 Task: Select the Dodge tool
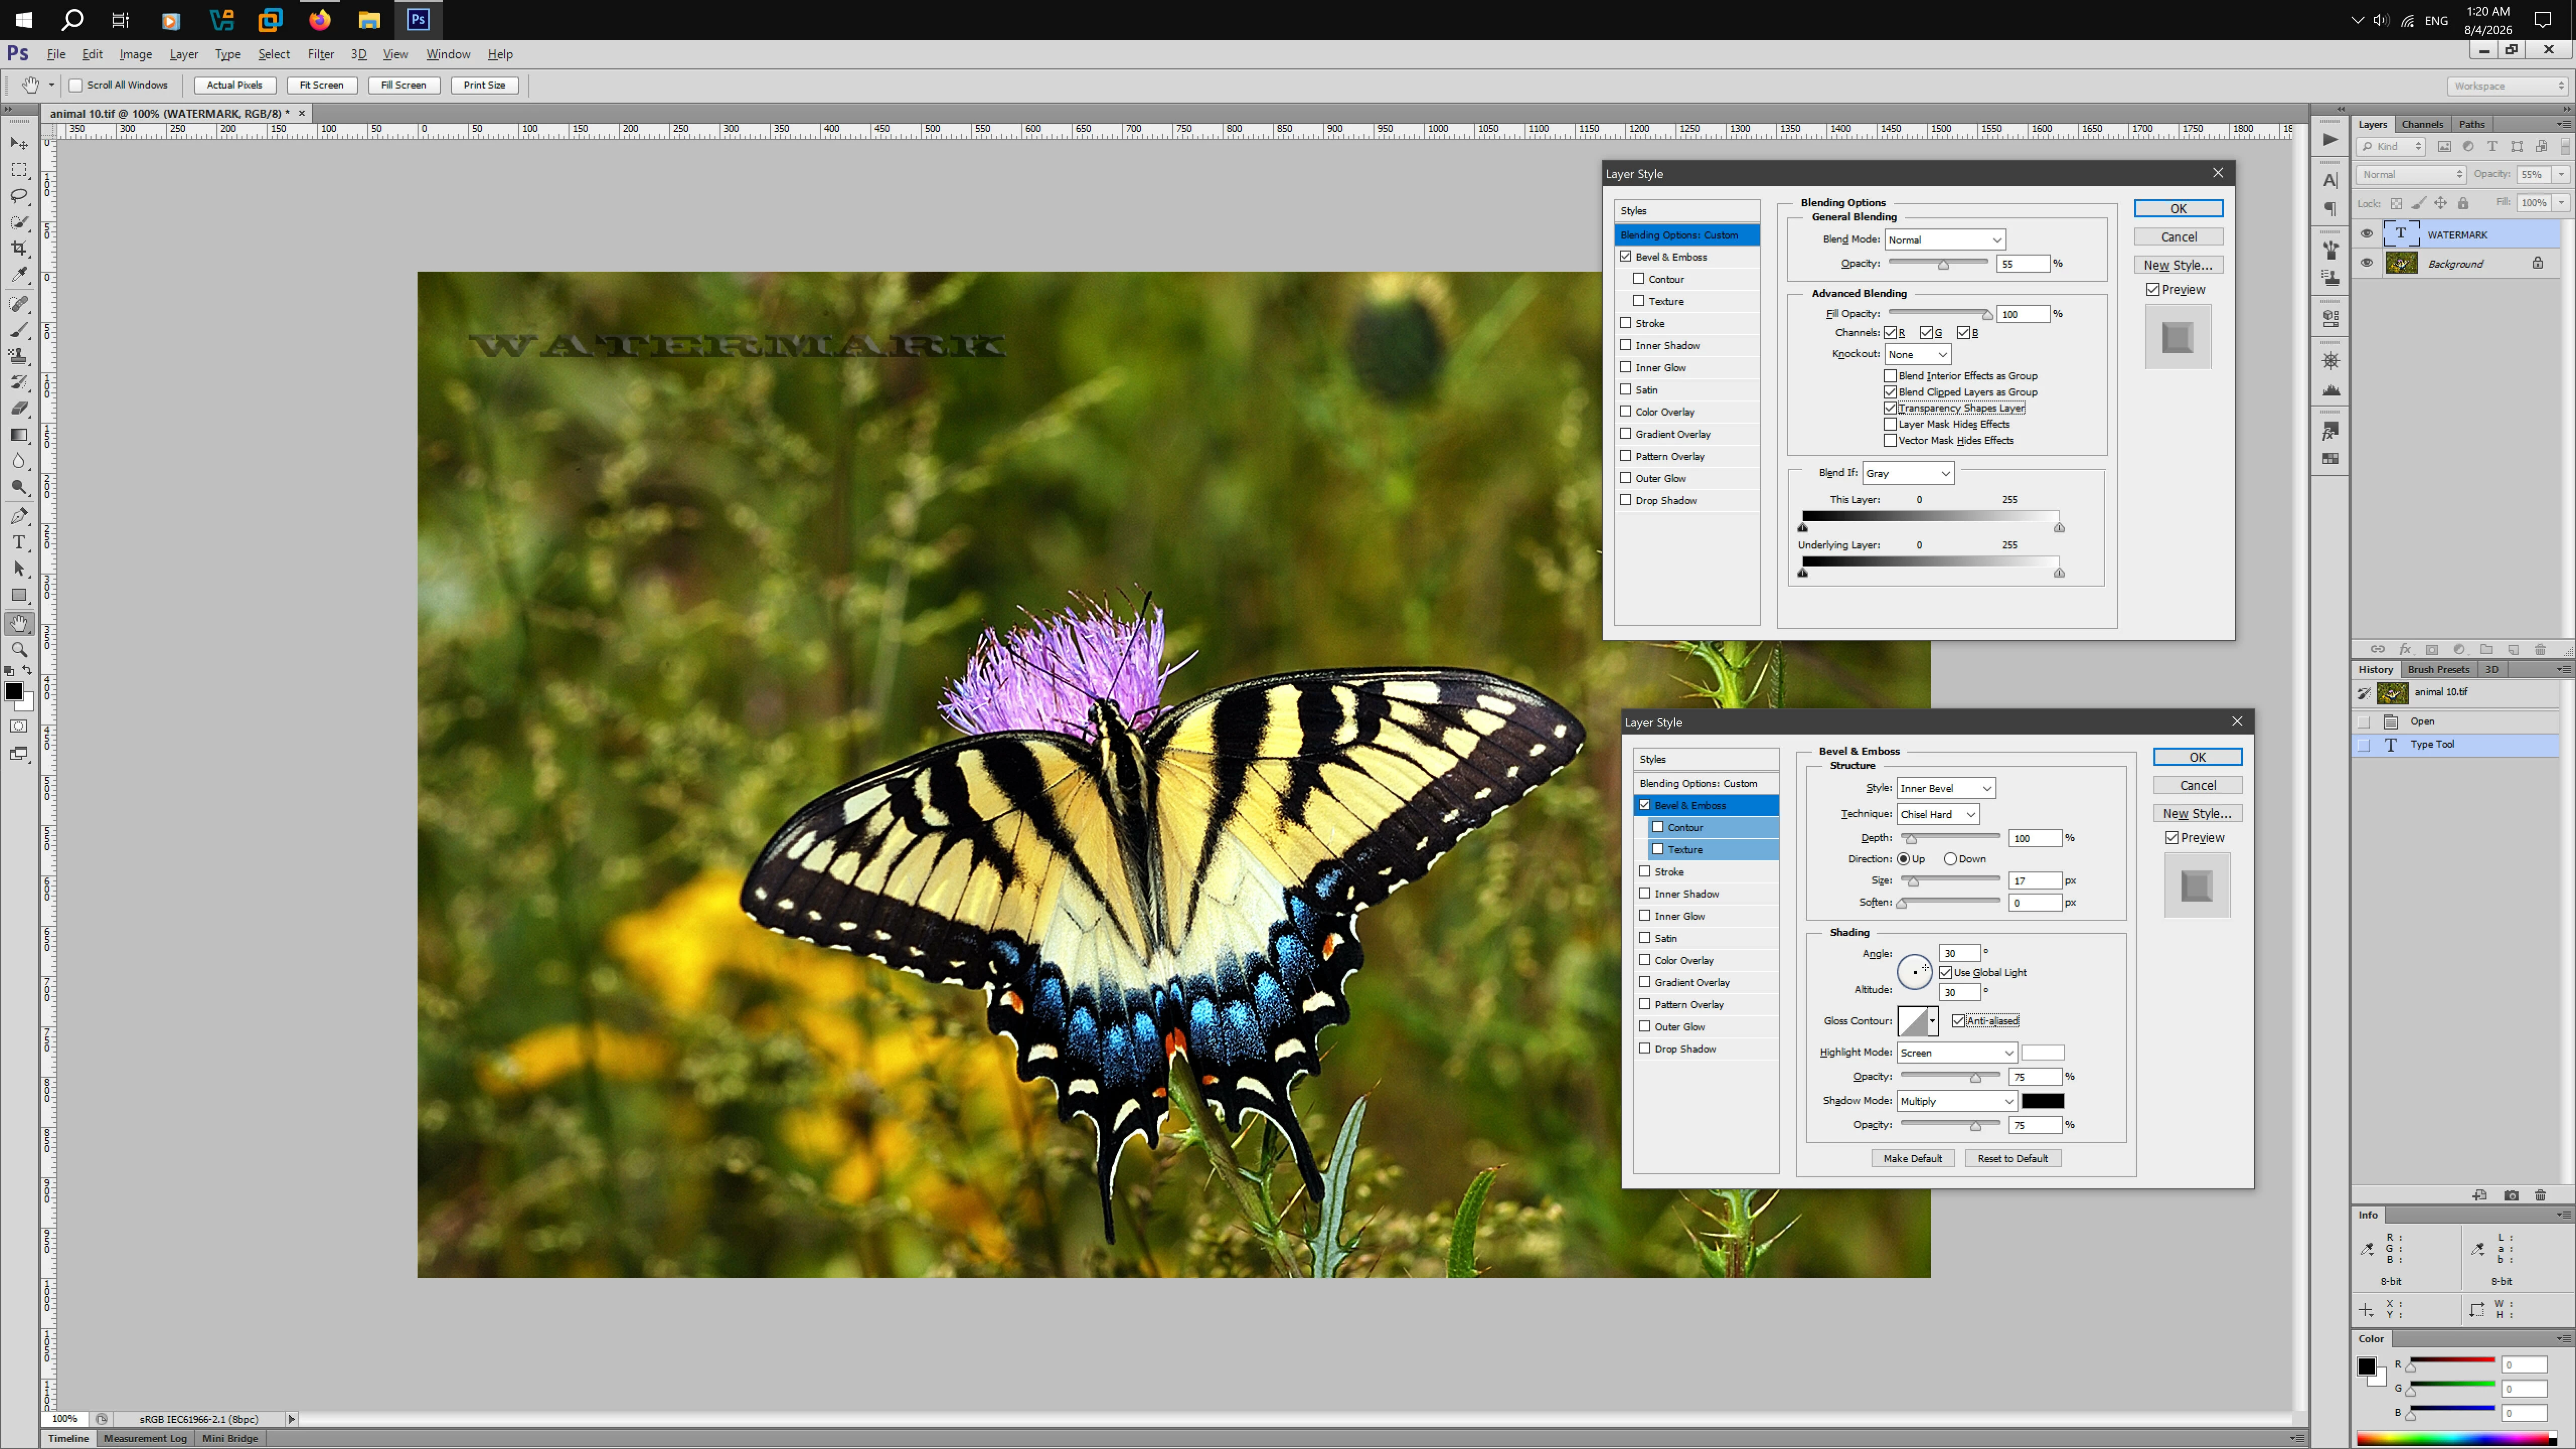19,487
